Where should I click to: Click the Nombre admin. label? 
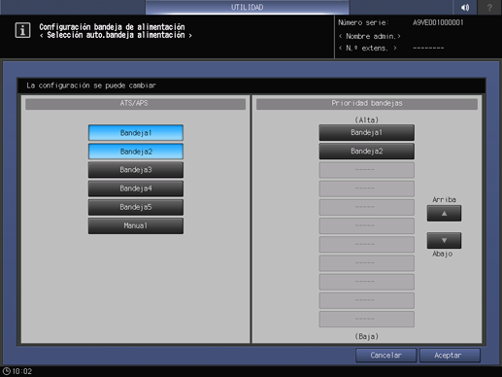[x=370, y=36]
